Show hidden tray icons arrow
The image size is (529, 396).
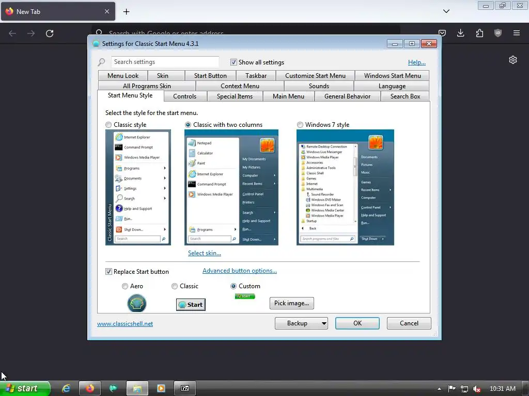point(439,389)
